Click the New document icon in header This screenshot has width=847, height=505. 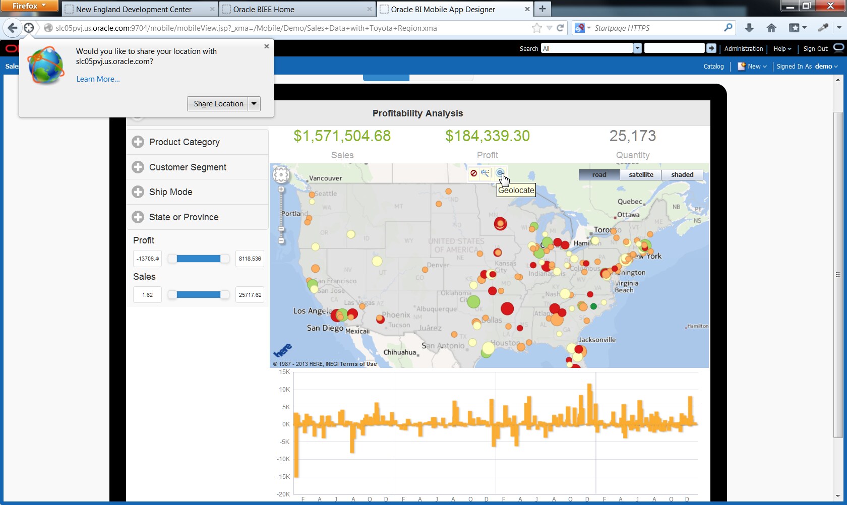point(742,66)
